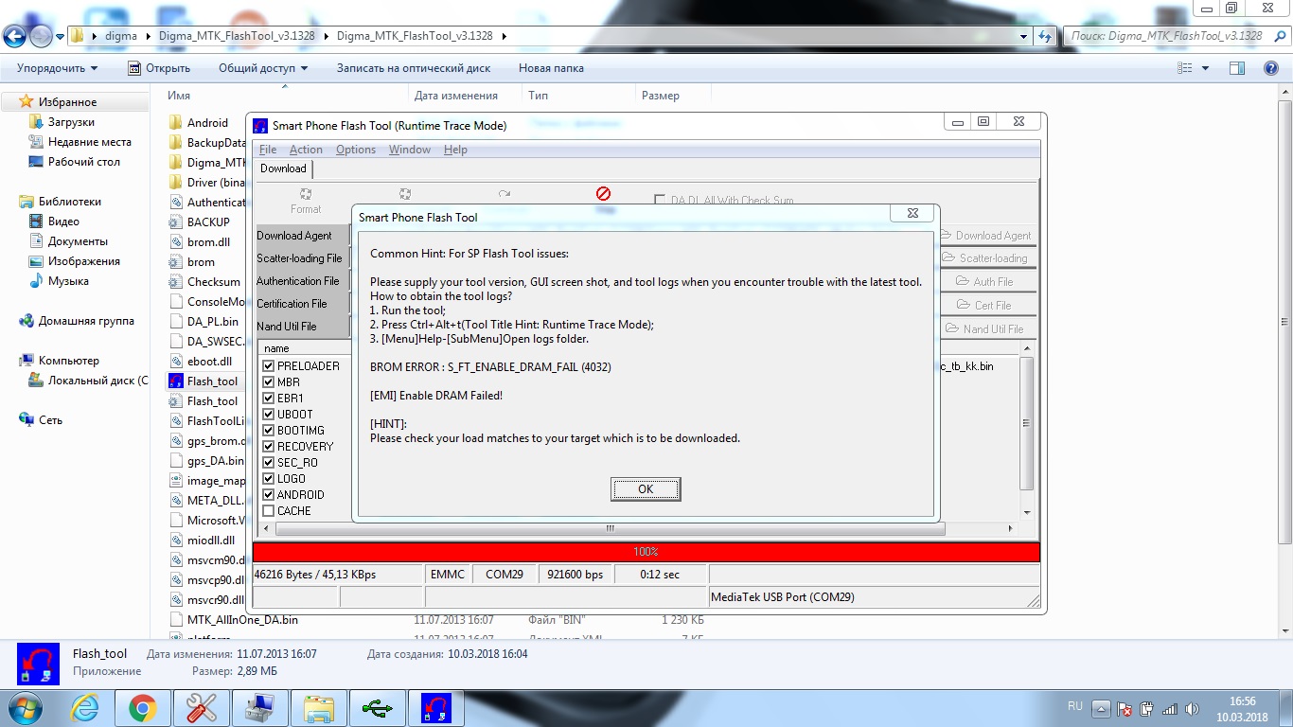Uncheck the MBR partition checkbox
Screen dimensions: 1293x727
[269, 382]
